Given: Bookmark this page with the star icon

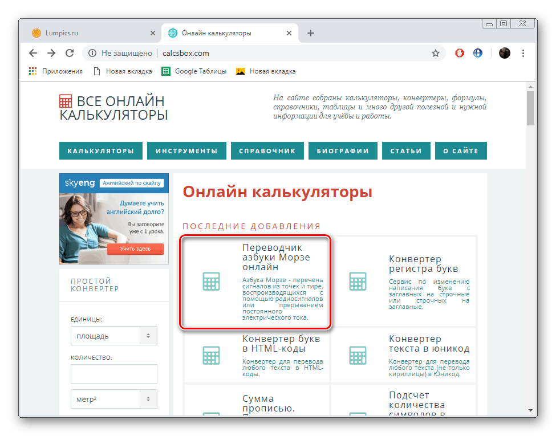Looking at the screenshot, I should [436, 53].
